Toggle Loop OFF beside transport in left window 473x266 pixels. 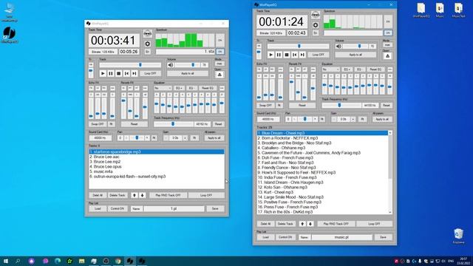[150, 74]
